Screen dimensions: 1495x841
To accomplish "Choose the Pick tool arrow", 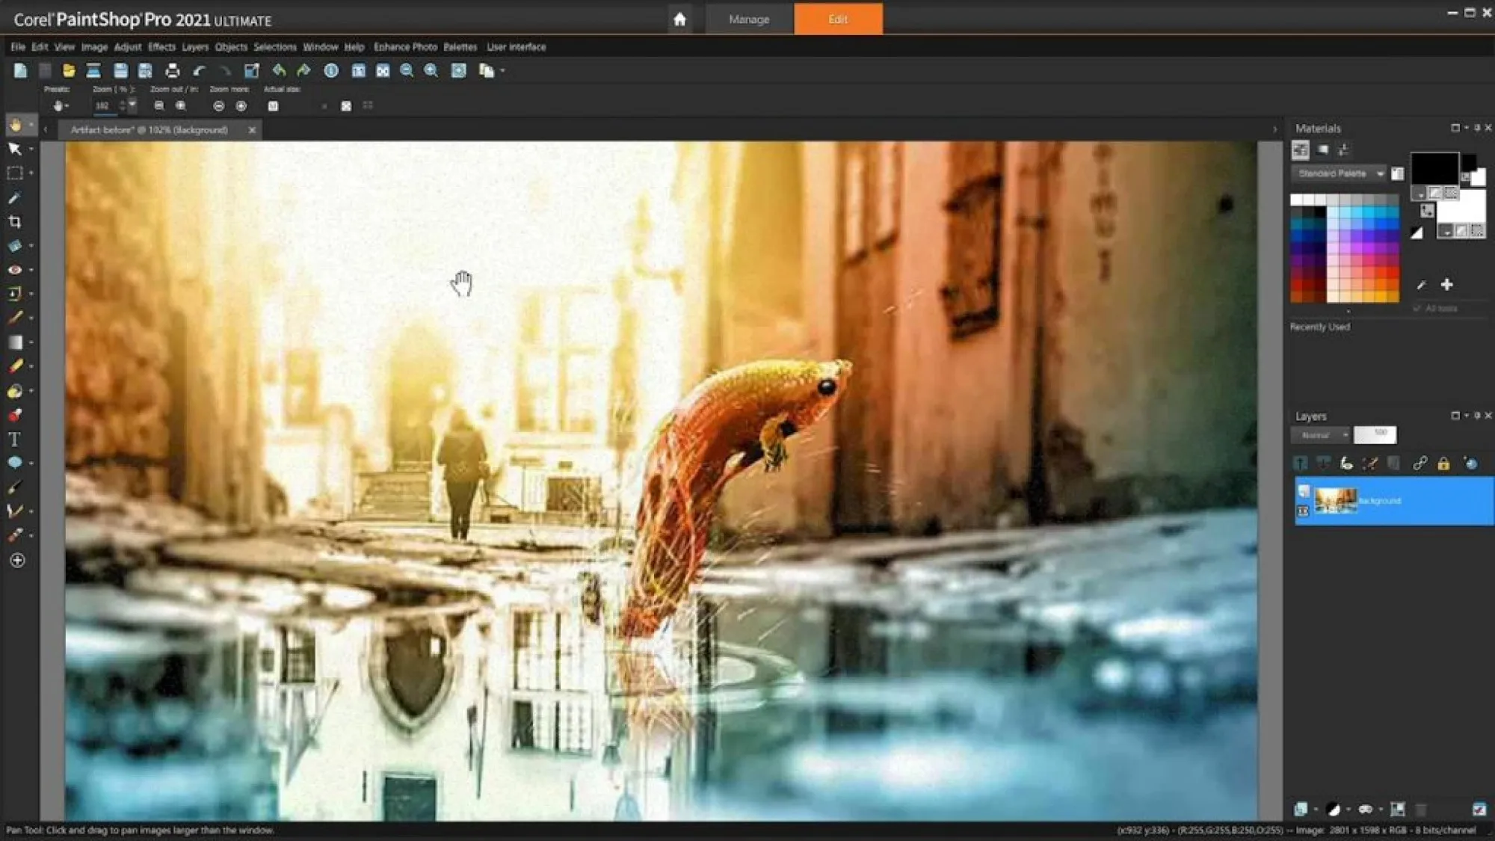I will click(x=13, y=149).
